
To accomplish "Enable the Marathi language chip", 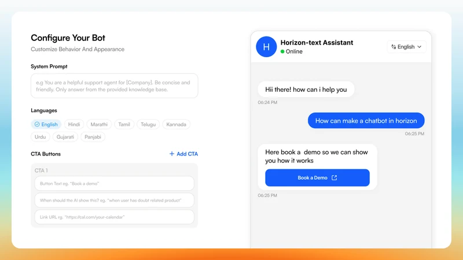I will coord(99,124).
